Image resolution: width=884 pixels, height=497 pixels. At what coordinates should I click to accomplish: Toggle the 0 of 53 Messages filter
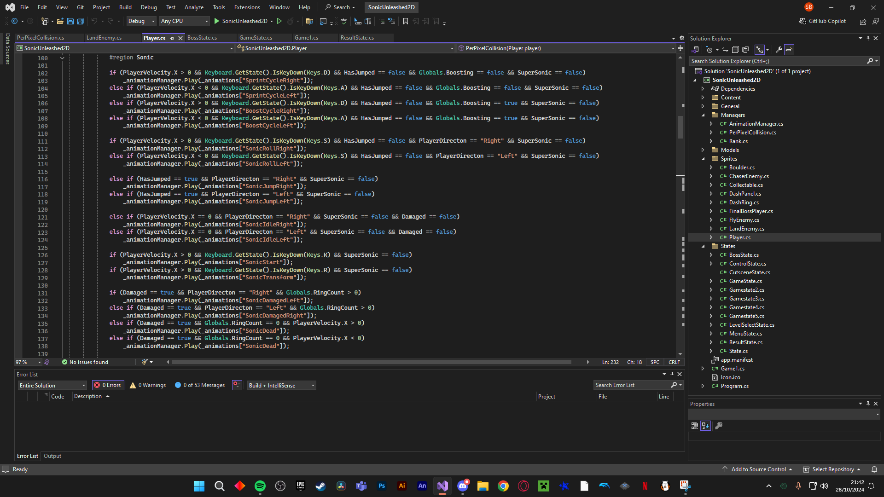200,386
